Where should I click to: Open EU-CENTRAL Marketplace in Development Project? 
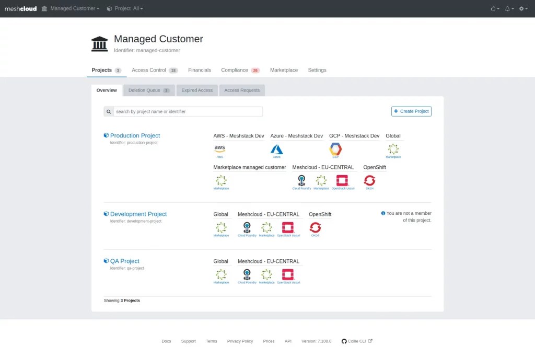click(x=266, y=229)
